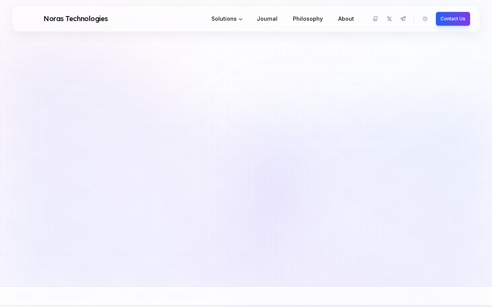
Task: Navigate to the About page
Action: tap(346, 19)
